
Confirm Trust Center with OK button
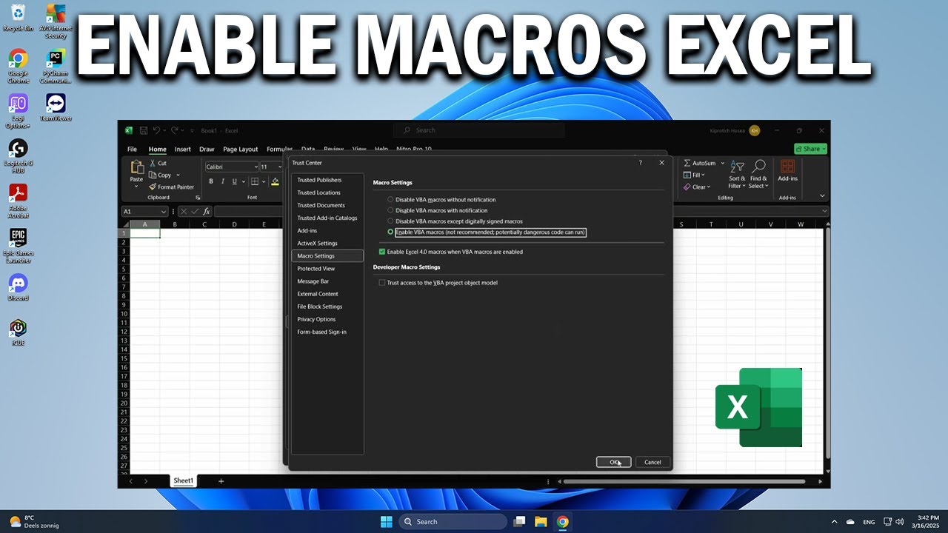614,462
